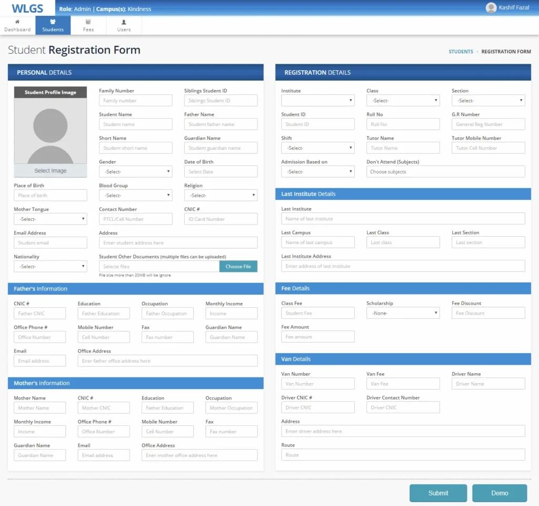Click Select Image under profile picture
The width and height of the screenshot is (539, 506).
[x=51, y=171]
